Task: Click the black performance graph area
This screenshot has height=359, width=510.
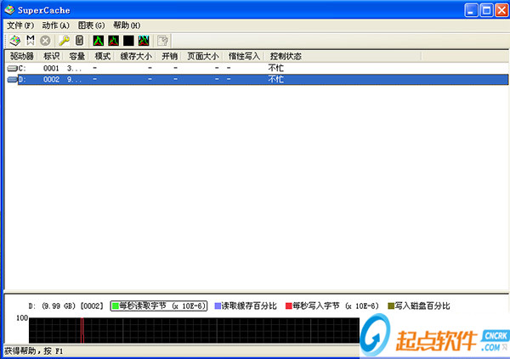Action: pos(194,330)
